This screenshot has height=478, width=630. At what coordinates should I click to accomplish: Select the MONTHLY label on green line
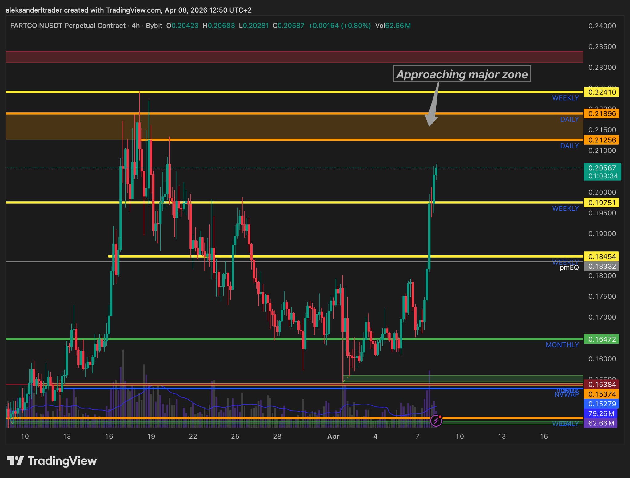[562, 345]
